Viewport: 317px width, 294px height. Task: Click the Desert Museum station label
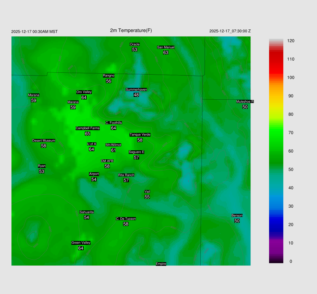click(44, 141)
